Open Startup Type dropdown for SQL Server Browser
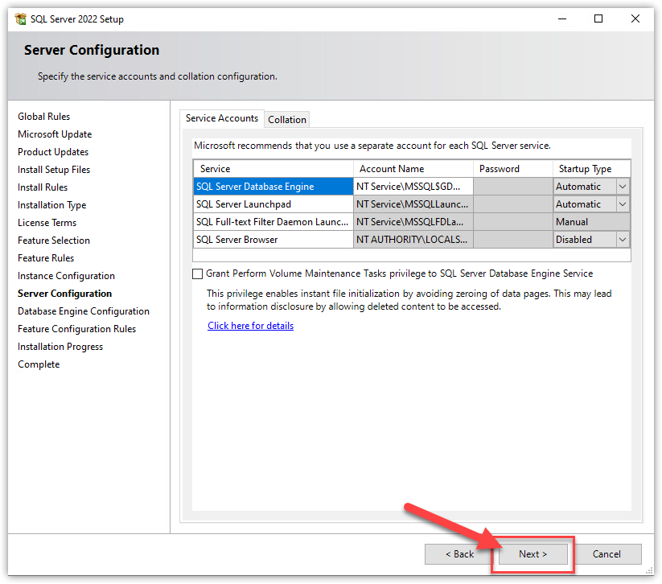The height and width of the screenshot is (584, 662). tap(623, 240)
